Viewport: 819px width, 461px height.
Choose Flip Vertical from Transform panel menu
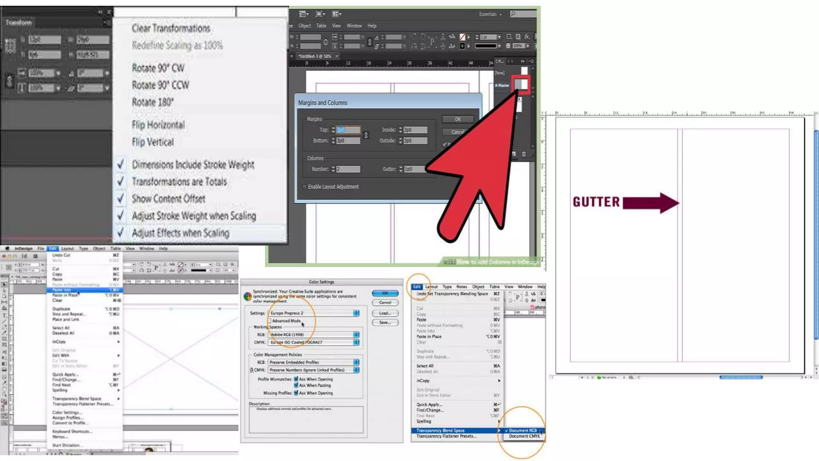pos(153,142)
